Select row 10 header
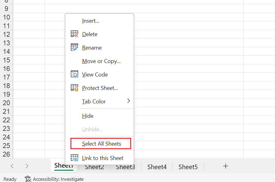275x182 pixels. click(6, 17)
